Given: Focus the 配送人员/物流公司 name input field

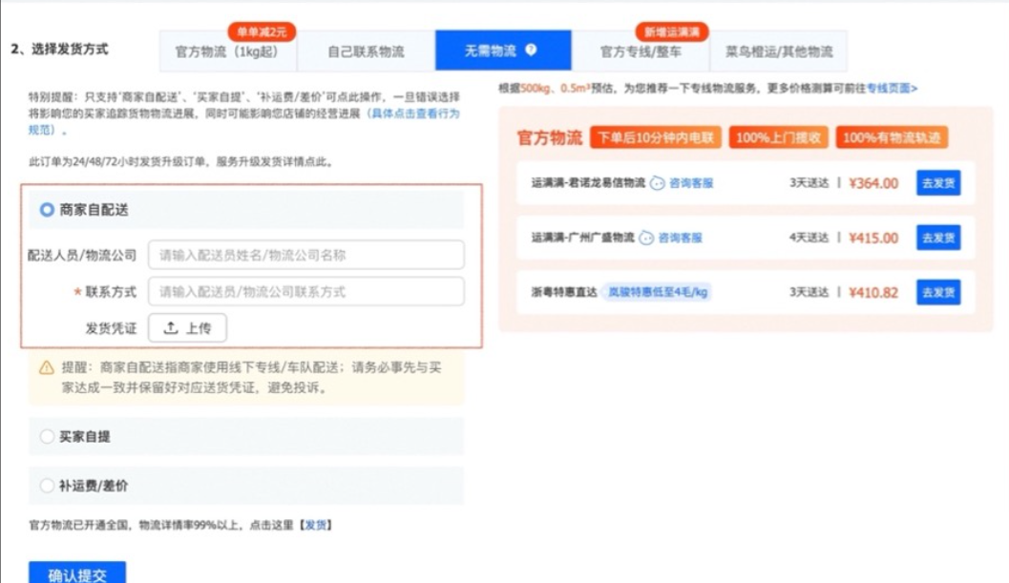Looking at the screenshot, I should pyautogui.click(x=305, y=255).
